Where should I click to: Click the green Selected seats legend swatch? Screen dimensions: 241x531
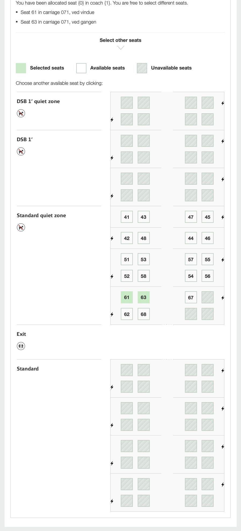[x=21, y=68]
